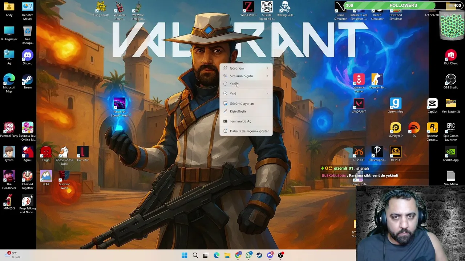Open the weather widget showing Bulutlu

13,255
